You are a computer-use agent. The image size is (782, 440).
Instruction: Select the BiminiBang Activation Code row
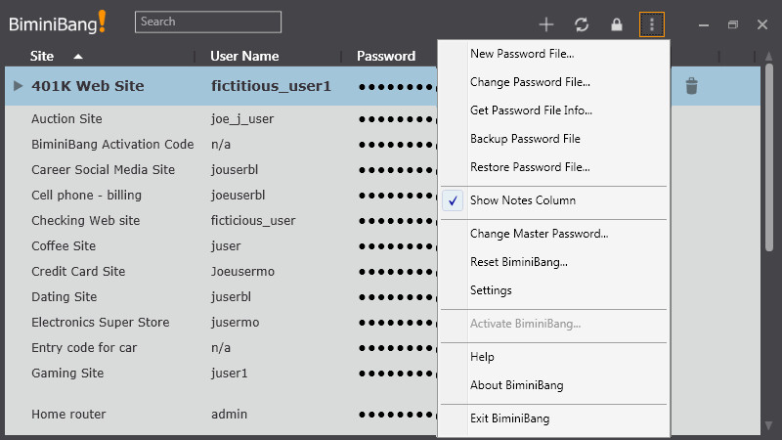coord(112,144)
